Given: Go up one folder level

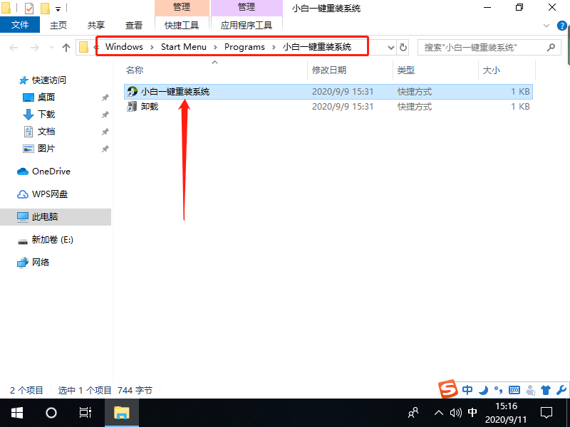Looking at the screenshot, I should (x=66, y=48).
